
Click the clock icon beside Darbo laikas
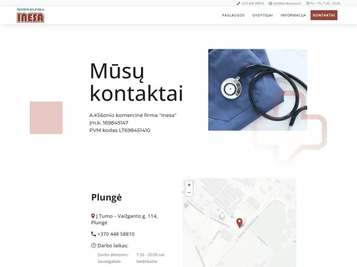(93, 246)
